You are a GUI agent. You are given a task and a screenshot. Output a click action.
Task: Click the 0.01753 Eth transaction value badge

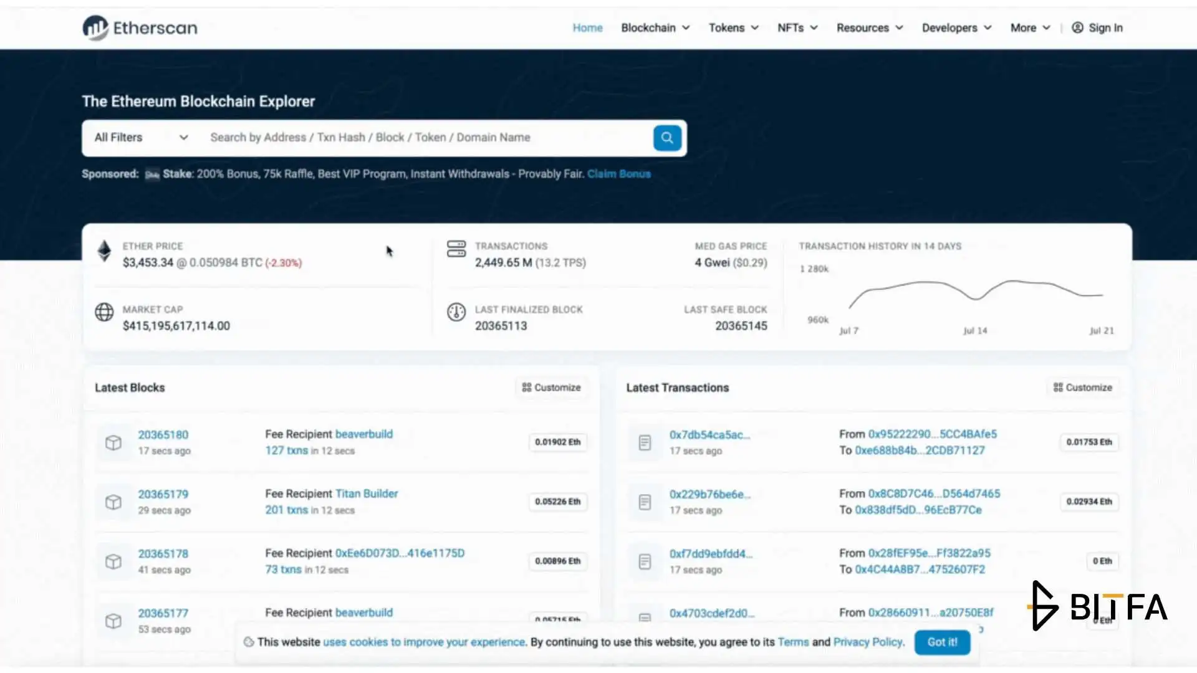click(1089, 442)
